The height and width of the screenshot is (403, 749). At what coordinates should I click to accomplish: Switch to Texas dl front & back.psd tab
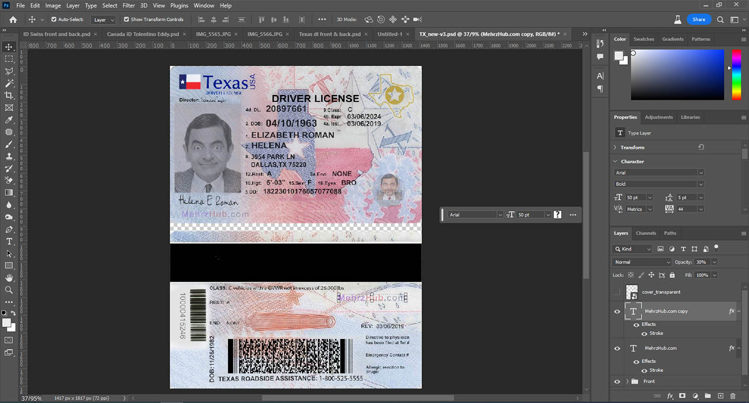[x=330, y=34]
